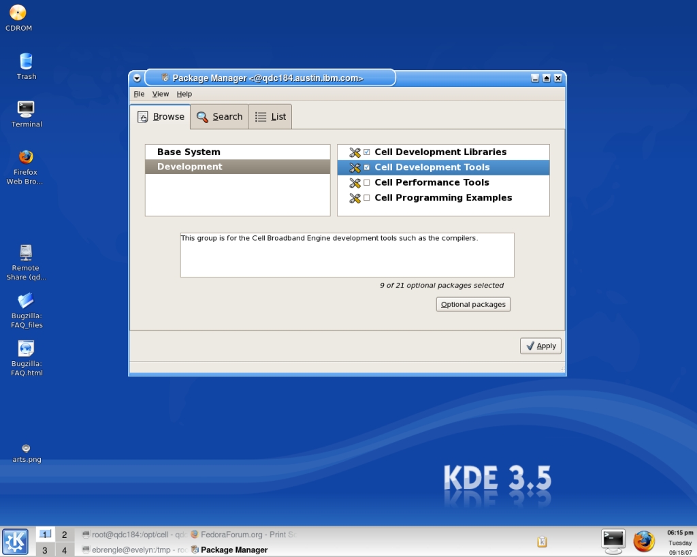Uncheck Cell Development Tools checkbox
Viewport: 697px width, 557px height.
click(x=367, y=167)
